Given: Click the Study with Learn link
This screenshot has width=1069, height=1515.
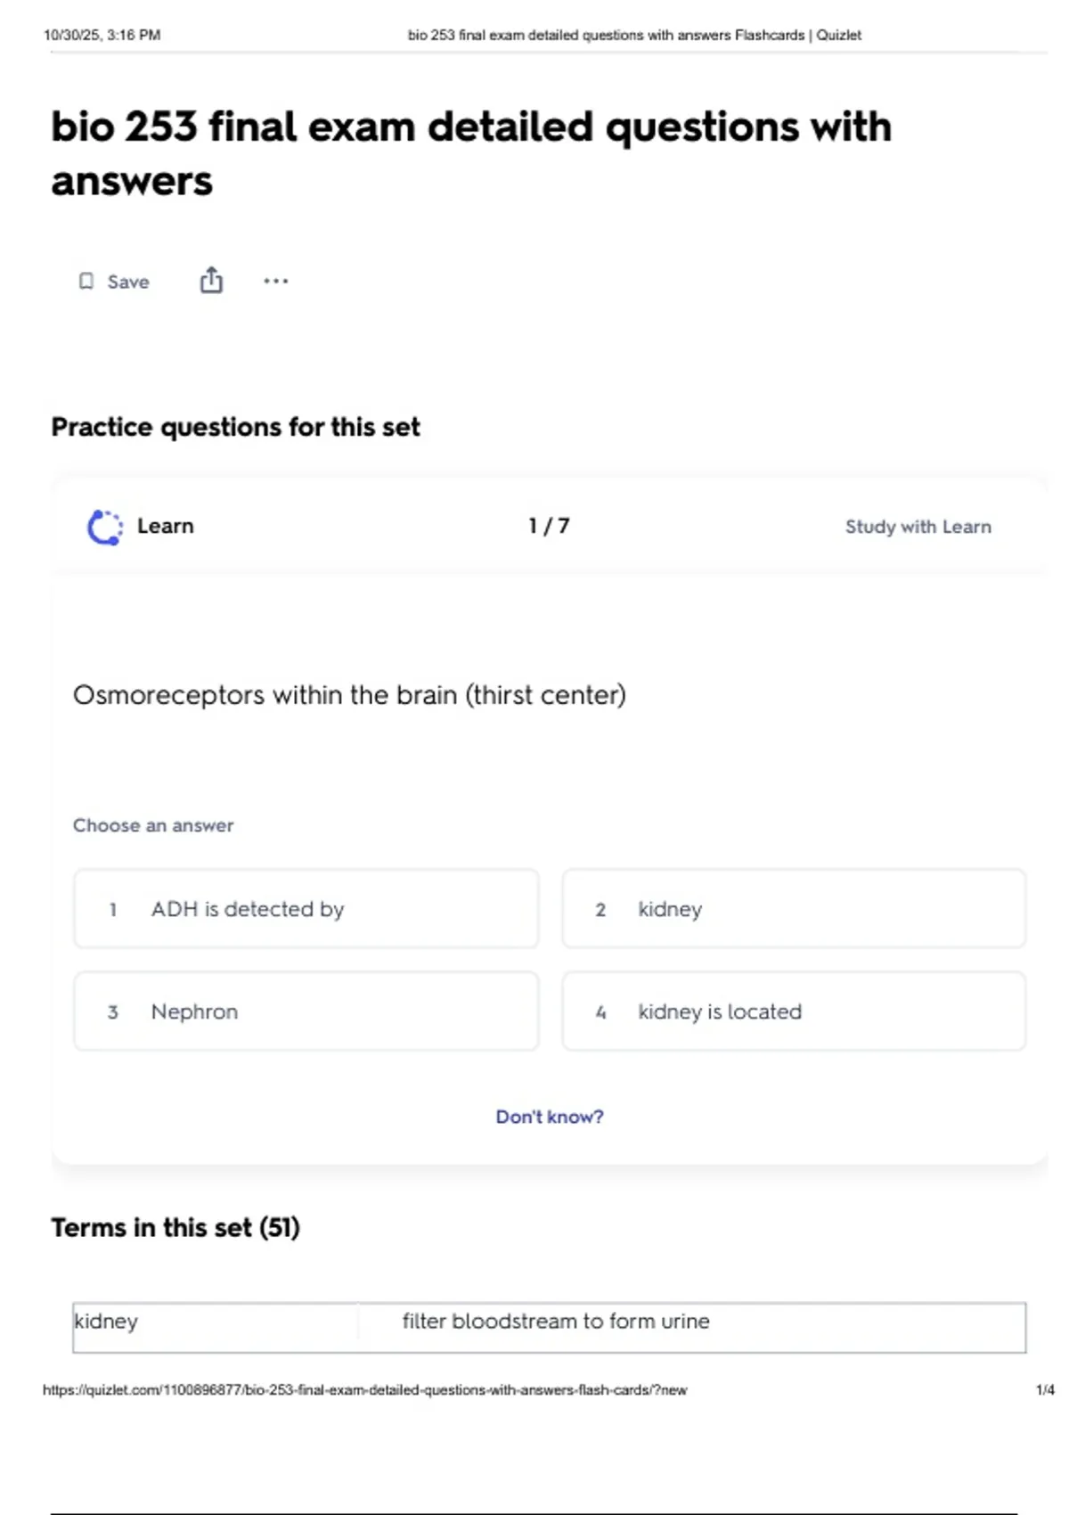Looking at the screenshot, I should pyautogui.click(x=918, y=527).
